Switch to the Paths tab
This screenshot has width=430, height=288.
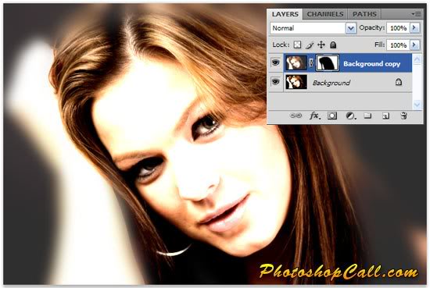coord(364,14)
